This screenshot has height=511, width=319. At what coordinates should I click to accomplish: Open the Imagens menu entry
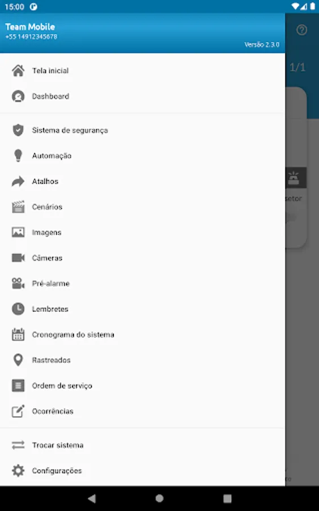[x=142, y=232]
